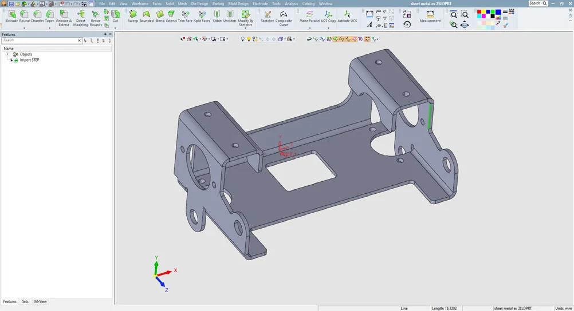Click the Stitch tool
574x311 pixels.
(x=217, y=17)
